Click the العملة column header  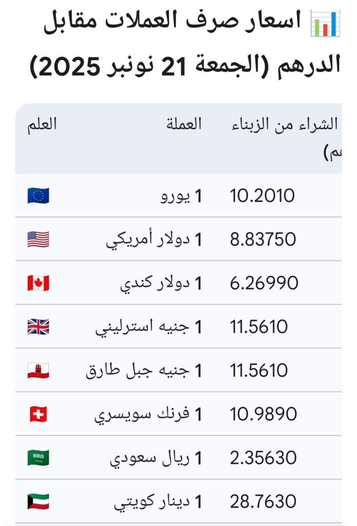tap(184, 124)
